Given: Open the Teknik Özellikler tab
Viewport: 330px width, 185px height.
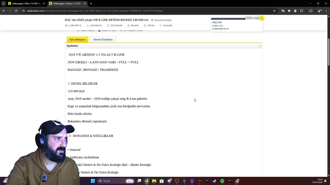Looking at the screenshot, I should [x=103, y=40].
